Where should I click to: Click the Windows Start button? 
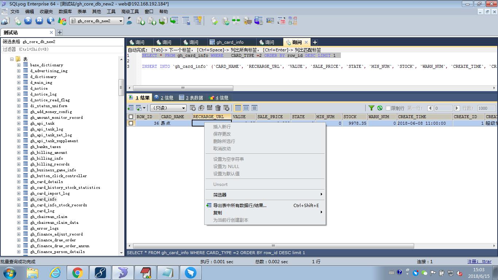[x=9, y=272]
